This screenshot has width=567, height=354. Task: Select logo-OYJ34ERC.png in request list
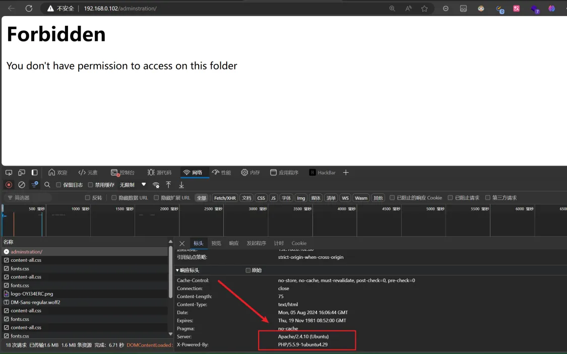[32, 294]
